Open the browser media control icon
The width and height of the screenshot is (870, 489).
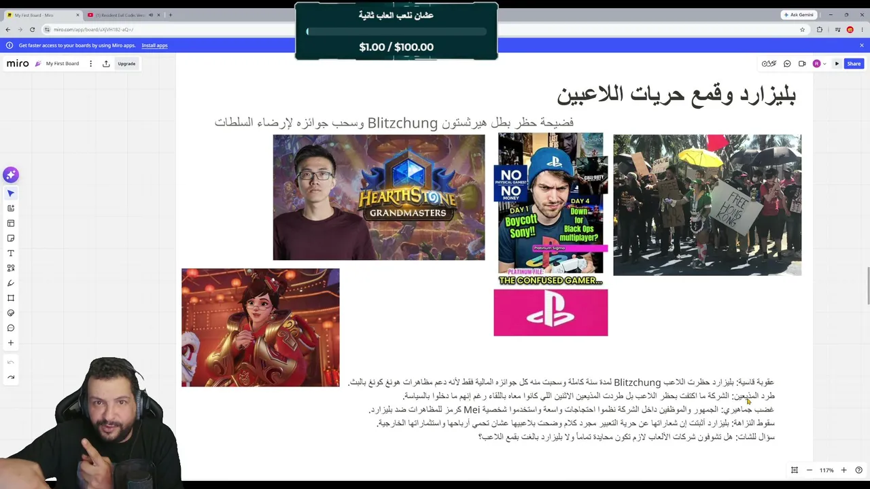(837, 30)
